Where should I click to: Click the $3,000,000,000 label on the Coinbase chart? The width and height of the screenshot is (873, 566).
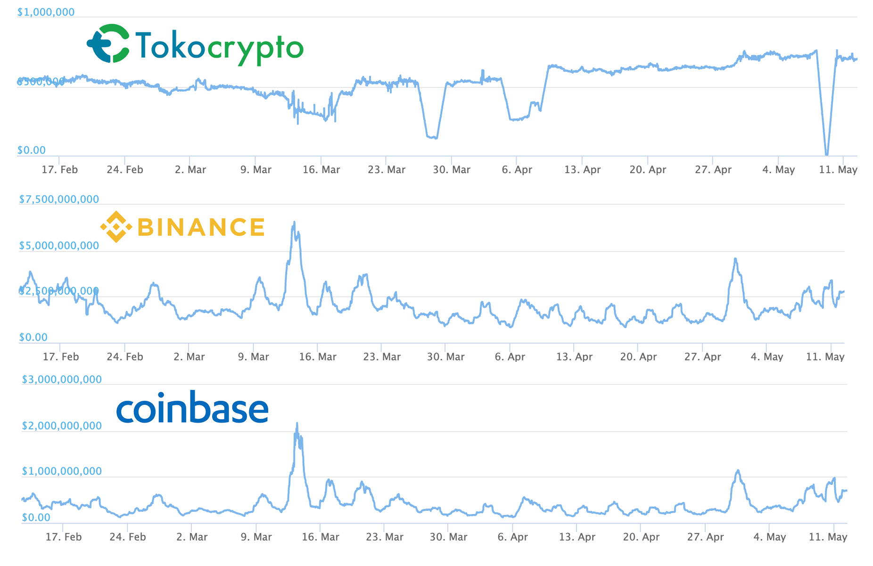(x=62, y=380)
